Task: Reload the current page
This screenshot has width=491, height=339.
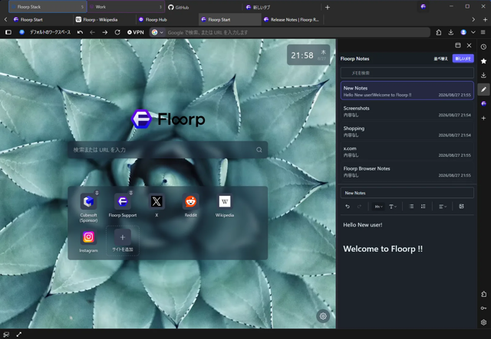Action: click(117, 32)
